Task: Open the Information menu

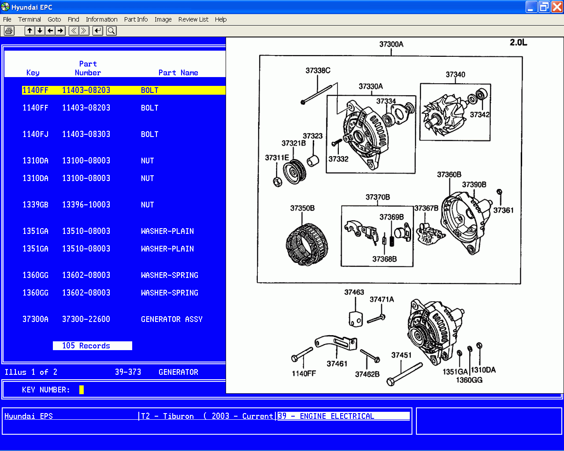Action: click(102, 19)
